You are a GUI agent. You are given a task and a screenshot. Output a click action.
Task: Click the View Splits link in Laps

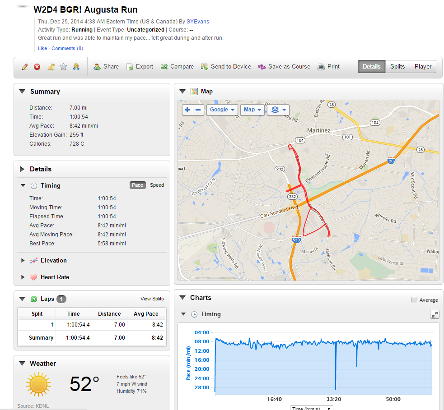click(x=152, y=299)
